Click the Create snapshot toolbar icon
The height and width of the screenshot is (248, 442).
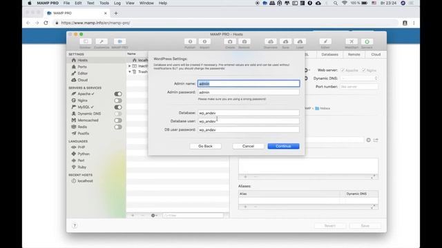230,41
